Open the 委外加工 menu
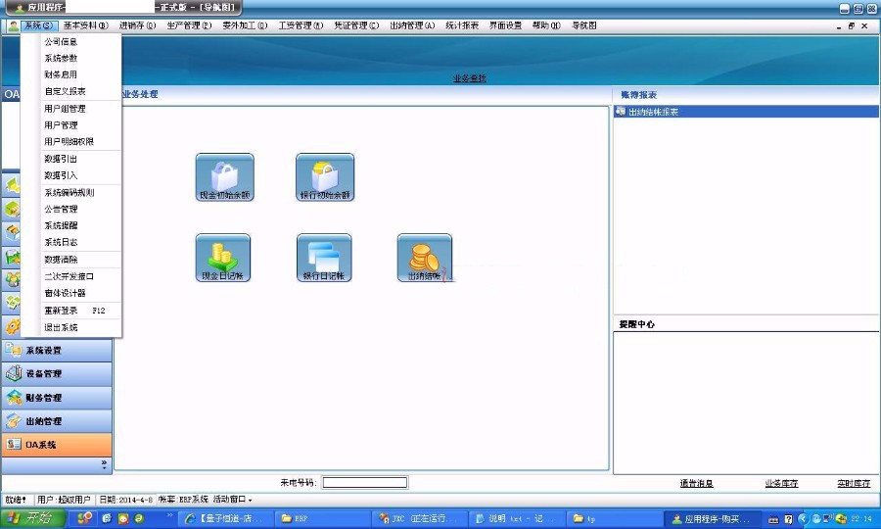Screen dimensions: 881x529 (x=245, y=25)
